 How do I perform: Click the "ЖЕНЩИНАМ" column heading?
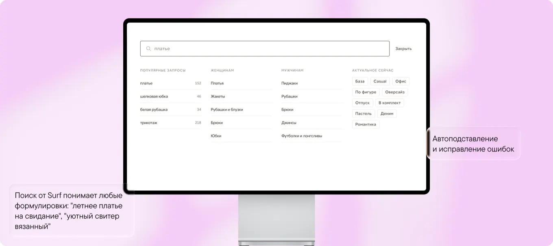pos(222,70)
